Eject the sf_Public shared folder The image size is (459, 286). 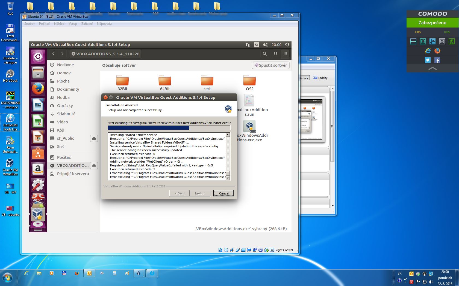[94, 138]
